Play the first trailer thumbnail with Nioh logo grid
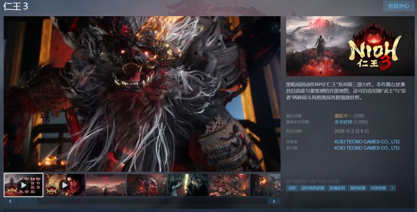Viewport: 417px width, 212px height. click(23, 185)
